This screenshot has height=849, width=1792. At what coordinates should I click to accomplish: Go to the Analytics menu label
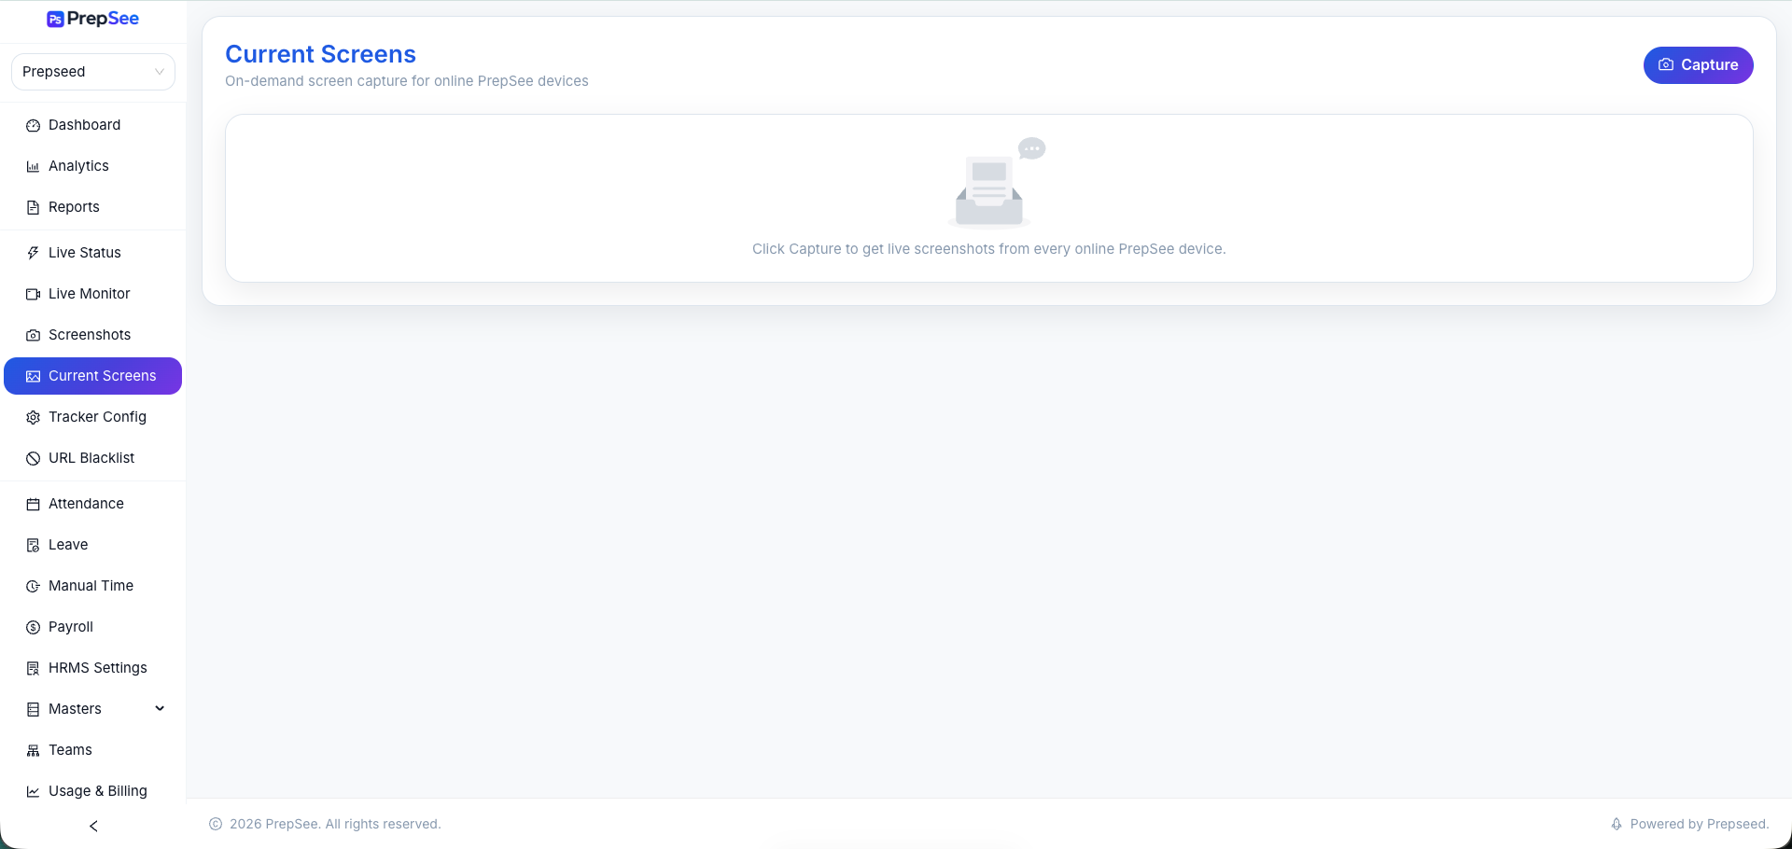pos(78,166)
